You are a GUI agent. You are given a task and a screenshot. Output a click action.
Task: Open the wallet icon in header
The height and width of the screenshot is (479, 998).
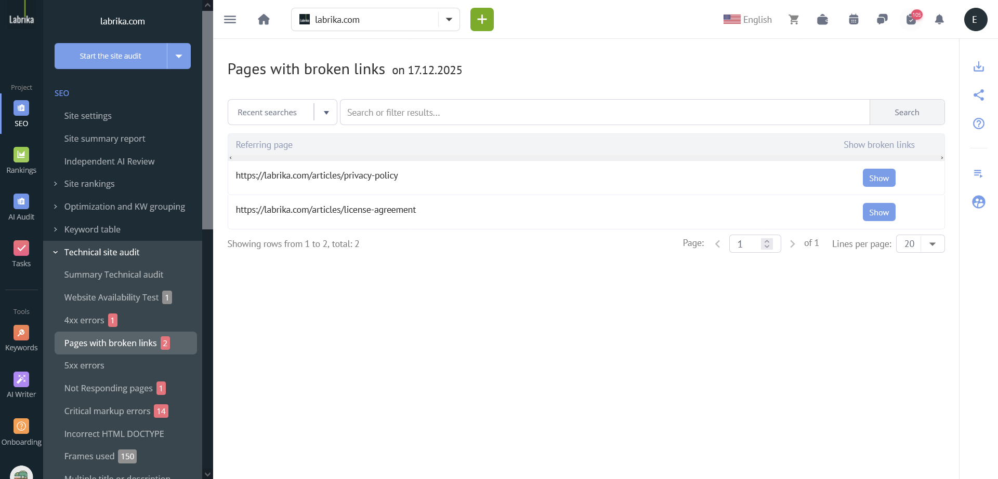click(822, 20)
